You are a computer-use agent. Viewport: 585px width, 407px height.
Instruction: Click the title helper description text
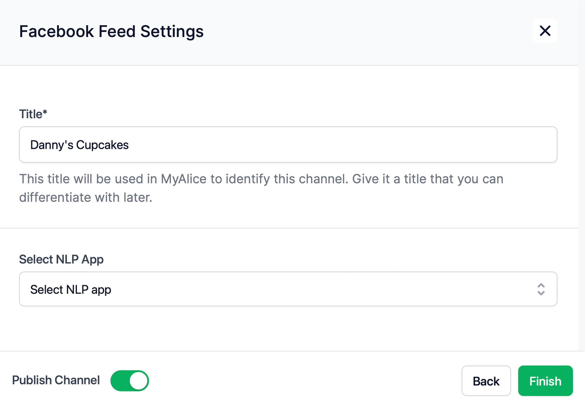[x=261, y=188]
